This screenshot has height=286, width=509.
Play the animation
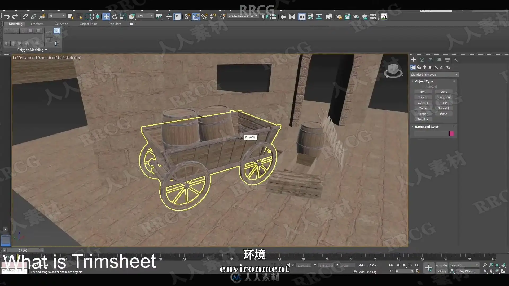pyautogui.click(x=404, y=265)
